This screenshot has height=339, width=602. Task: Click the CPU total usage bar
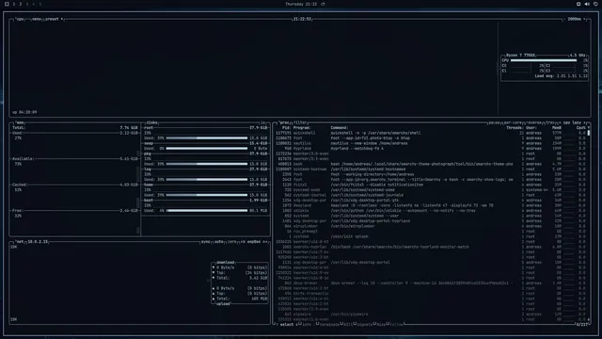point(544,60)
